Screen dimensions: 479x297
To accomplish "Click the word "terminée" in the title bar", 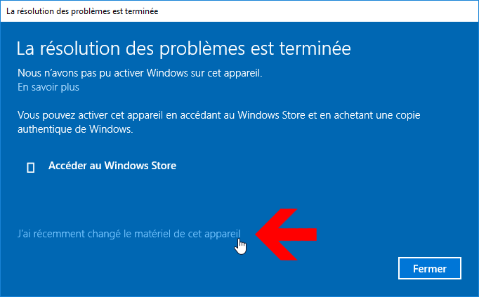I will [145, 11].
